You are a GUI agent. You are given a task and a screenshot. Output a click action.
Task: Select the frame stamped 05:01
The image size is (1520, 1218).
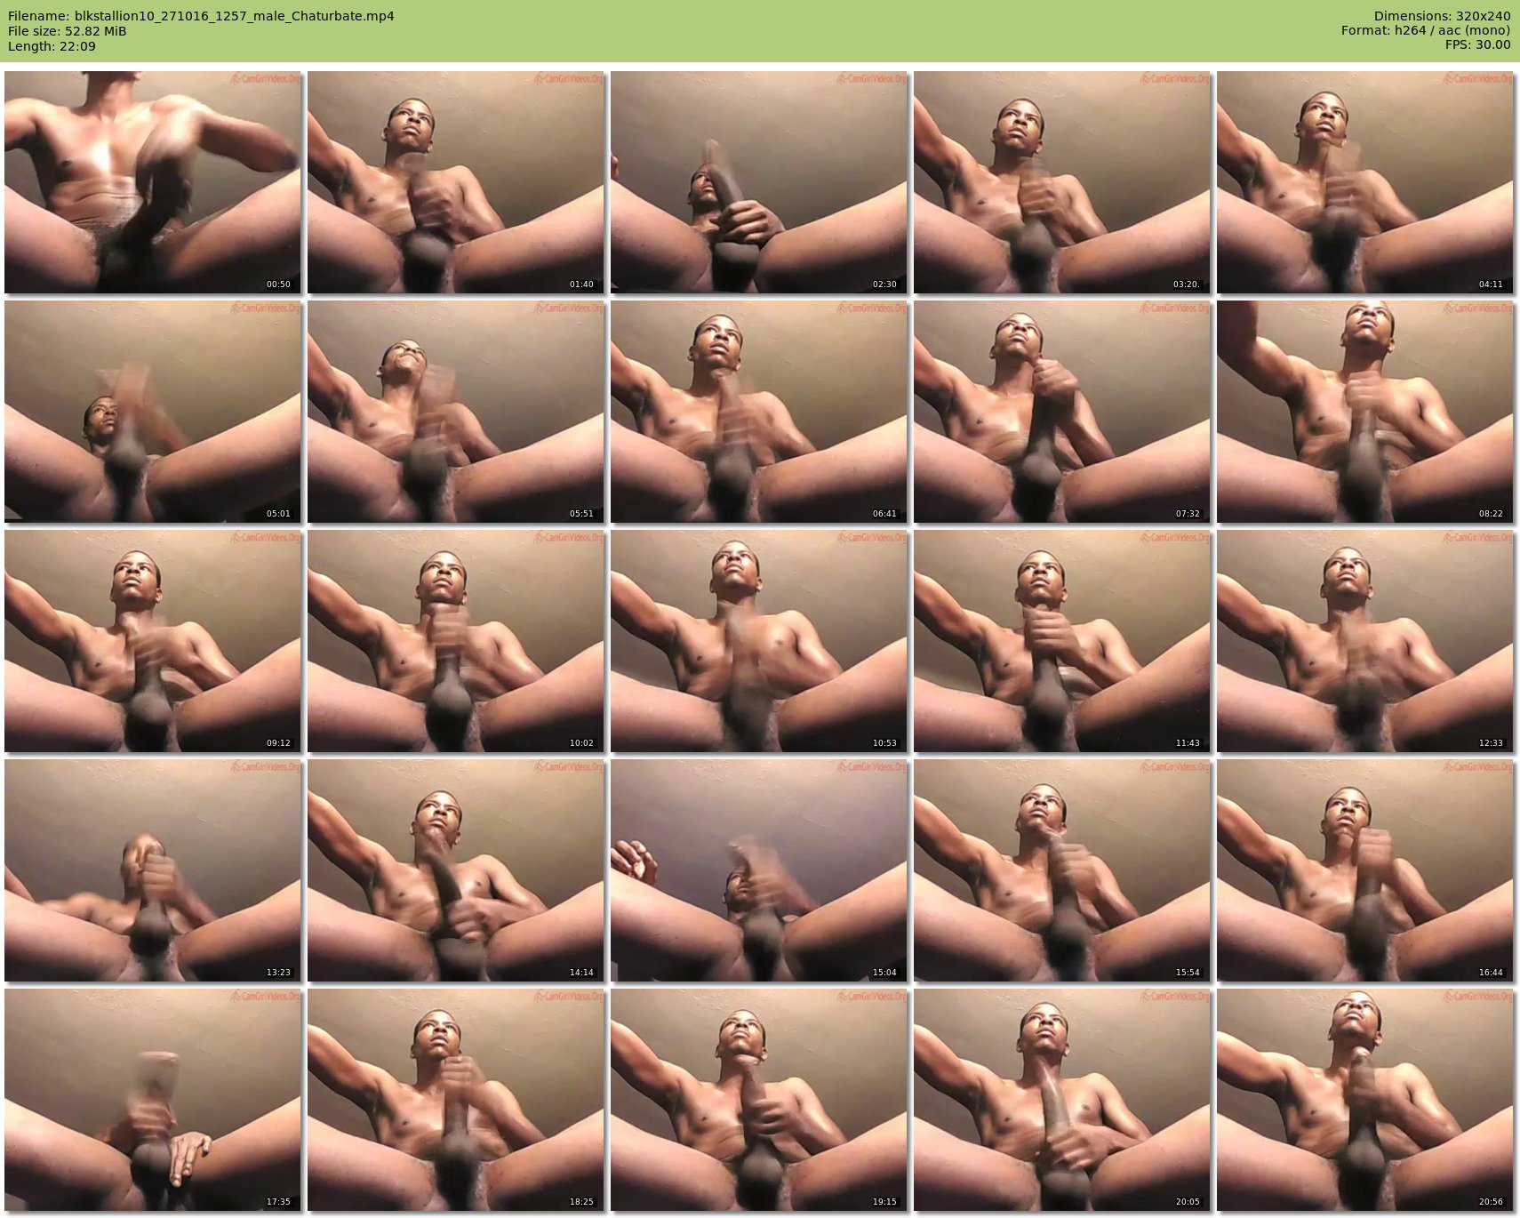(153, 412)
